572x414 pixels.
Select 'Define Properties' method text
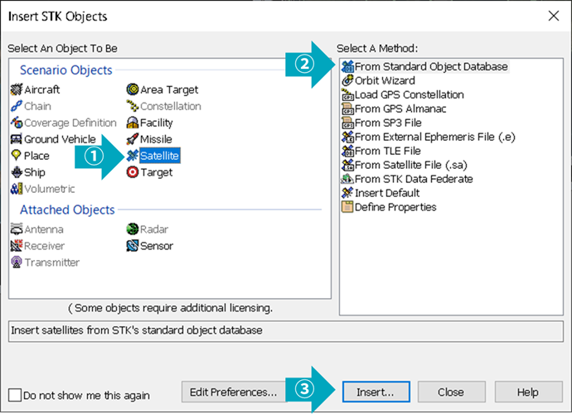coord(395,207)
